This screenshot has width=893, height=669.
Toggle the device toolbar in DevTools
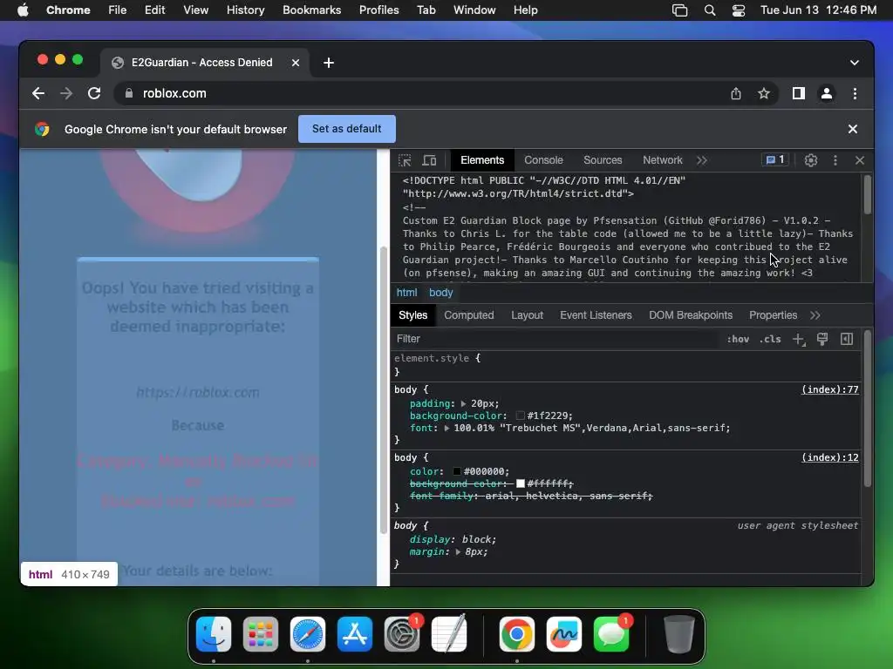coord(429,160)
